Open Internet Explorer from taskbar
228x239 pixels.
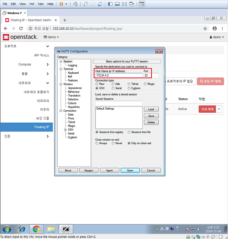[x=22, y=229]
